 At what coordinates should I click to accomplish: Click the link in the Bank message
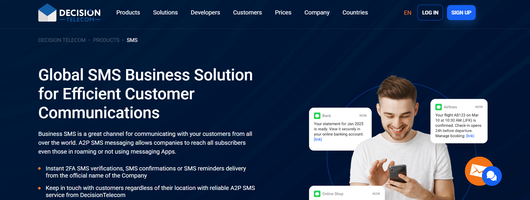point(318,139)
